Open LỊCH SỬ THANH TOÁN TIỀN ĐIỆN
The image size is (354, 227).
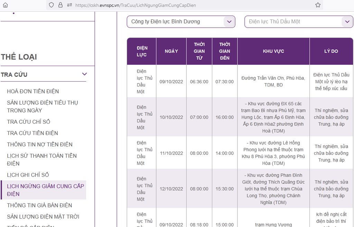42,159
